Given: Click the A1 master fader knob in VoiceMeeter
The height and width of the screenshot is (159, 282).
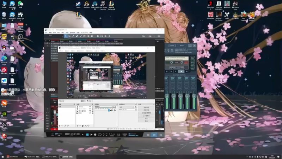Looking at the screenshot, I should click(167, 96).
